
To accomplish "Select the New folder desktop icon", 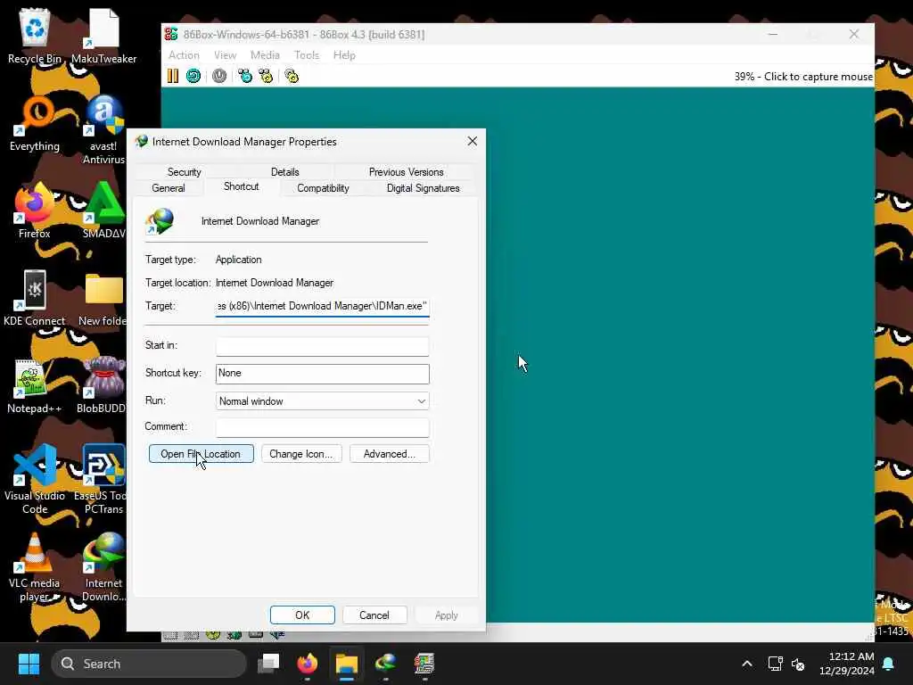I will tap(103, 298).
